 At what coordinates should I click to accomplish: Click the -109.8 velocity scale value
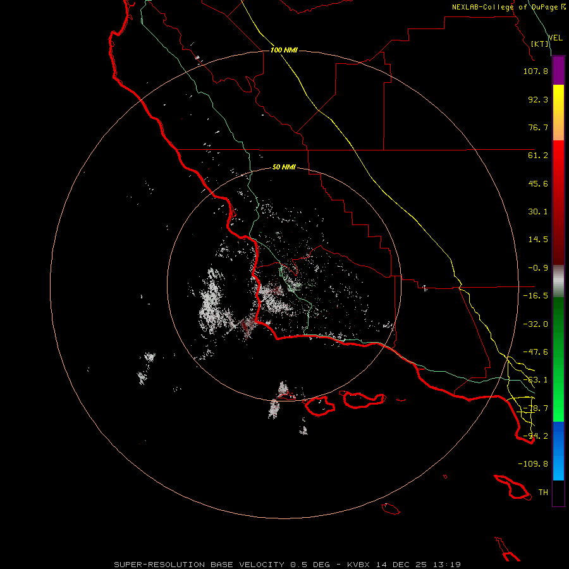point(533,464)
